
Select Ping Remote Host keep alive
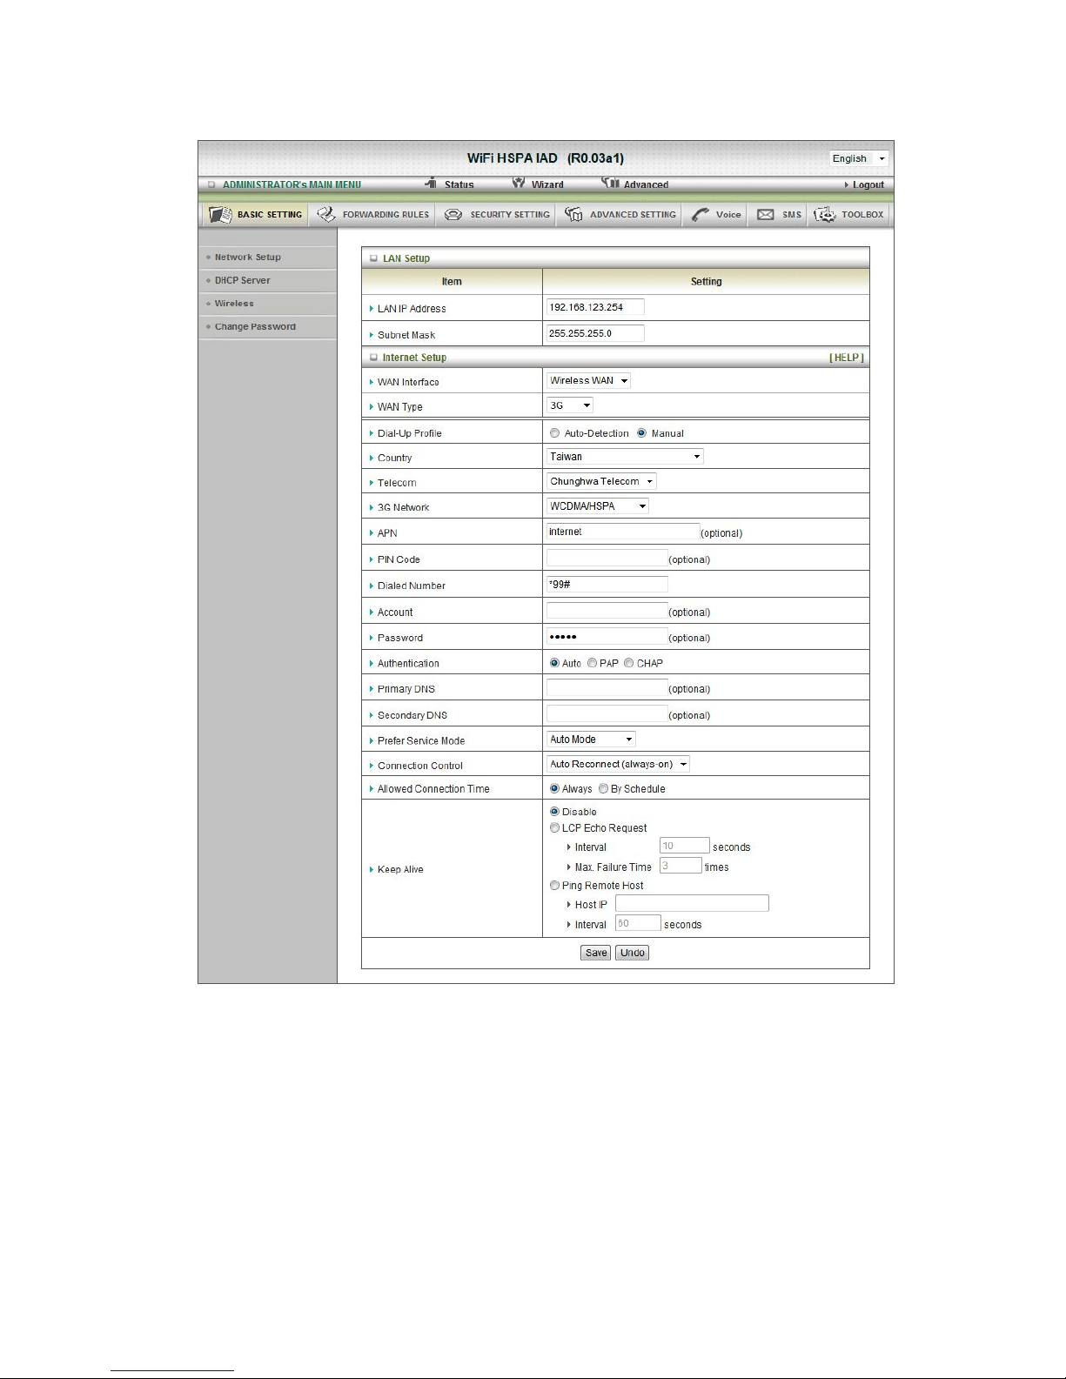[554, 886]
